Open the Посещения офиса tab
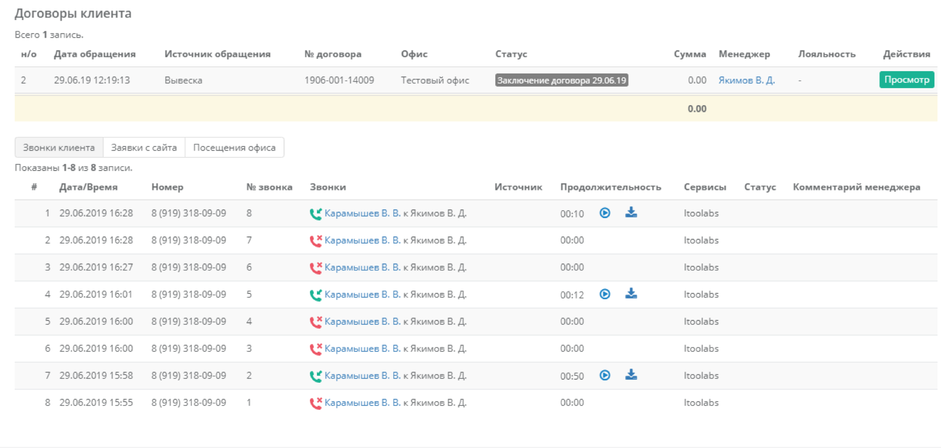The height and width of the screenshot is (448, 941). (234, 148)
